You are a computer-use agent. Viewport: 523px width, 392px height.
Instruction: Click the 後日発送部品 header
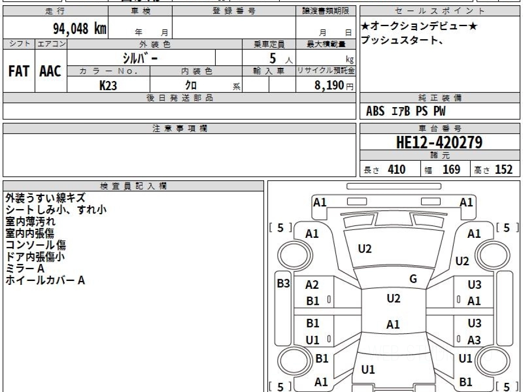180,98
